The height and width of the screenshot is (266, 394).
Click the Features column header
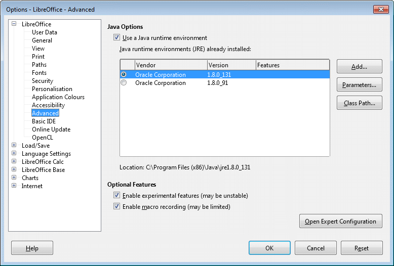293,65
